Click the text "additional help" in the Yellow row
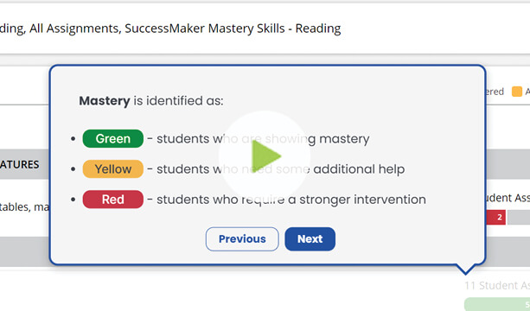530x311 pixels. (x=359, y=168)
